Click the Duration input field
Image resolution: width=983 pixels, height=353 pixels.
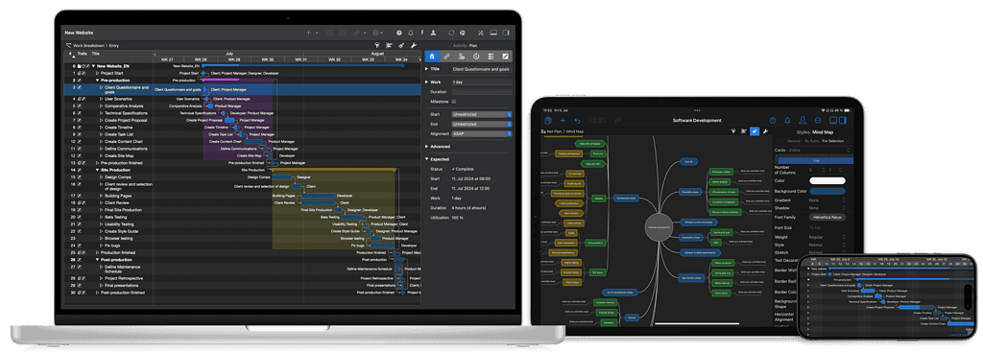coord(482,92)
